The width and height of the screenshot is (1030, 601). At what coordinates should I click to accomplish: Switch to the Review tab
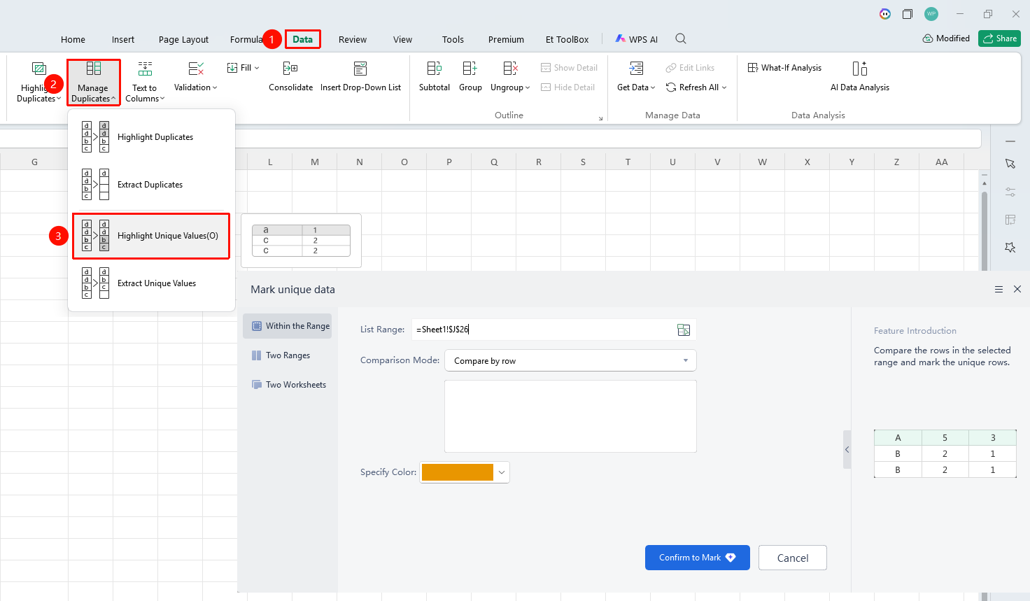coord(353,39)
